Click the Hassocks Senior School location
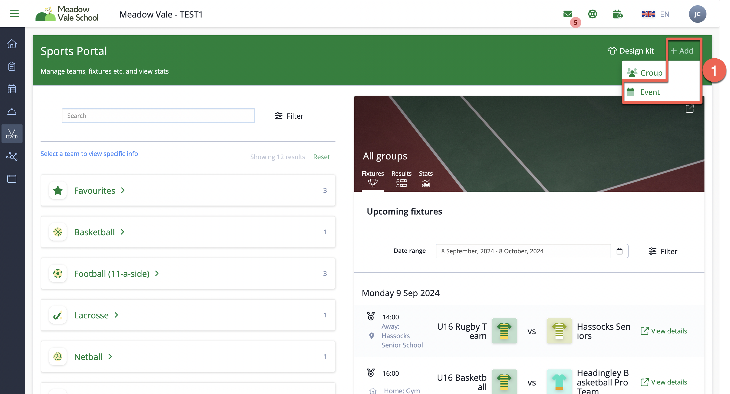The image size is (730, 394). [402, 336]
